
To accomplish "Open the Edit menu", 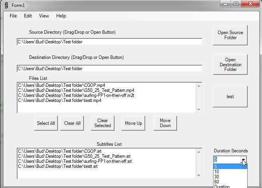I will [28, 16].
